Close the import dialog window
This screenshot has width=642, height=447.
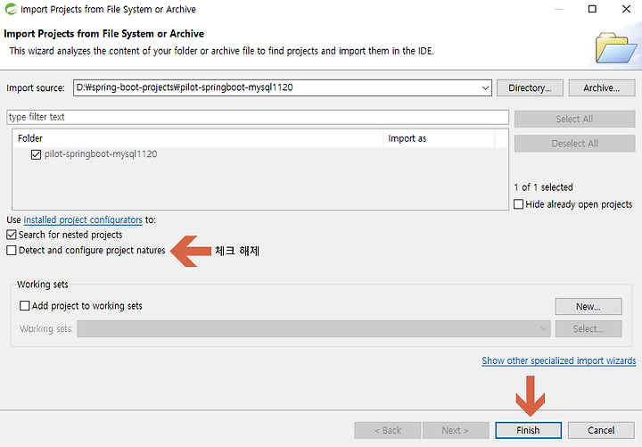click(x=626, y=9)
